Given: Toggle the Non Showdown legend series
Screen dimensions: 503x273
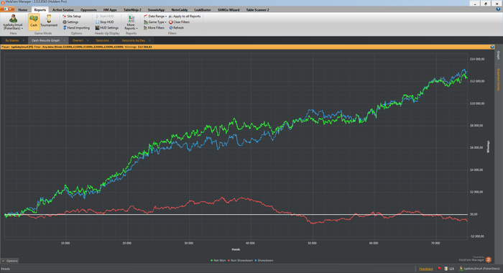Looking at the screenshot, I should 240,261.
